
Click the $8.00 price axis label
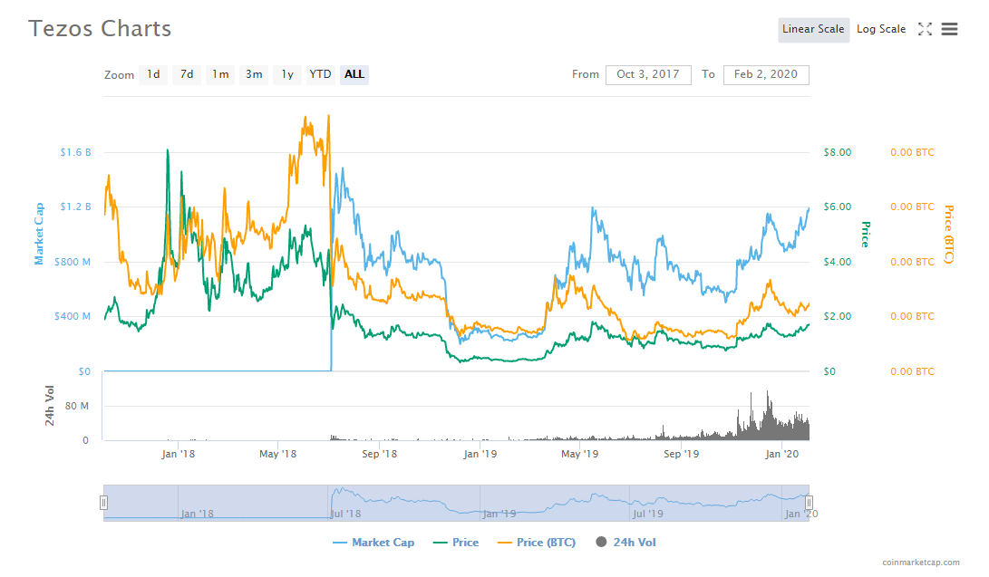837,152
